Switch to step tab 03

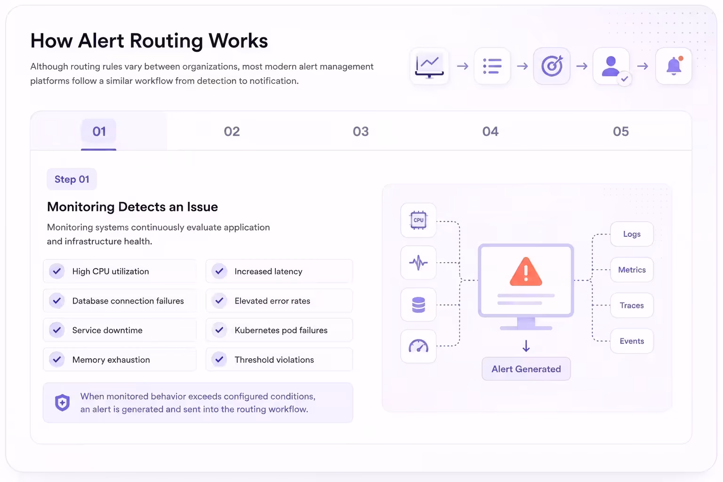point(361,131)
